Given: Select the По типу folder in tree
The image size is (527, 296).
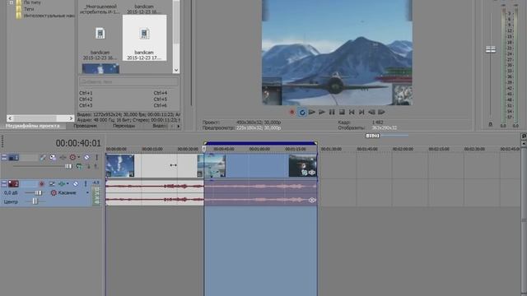Looking at the screenshot, I should click(32, 2).
